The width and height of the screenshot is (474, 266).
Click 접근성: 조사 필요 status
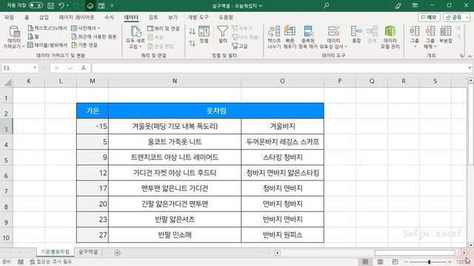pos(51,262)
